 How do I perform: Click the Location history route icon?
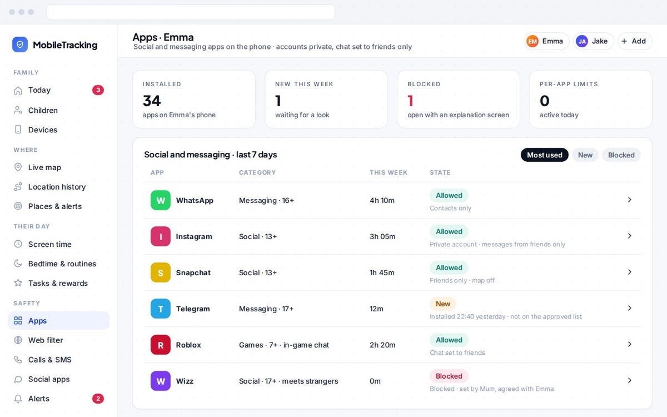(x=18, y=187)
